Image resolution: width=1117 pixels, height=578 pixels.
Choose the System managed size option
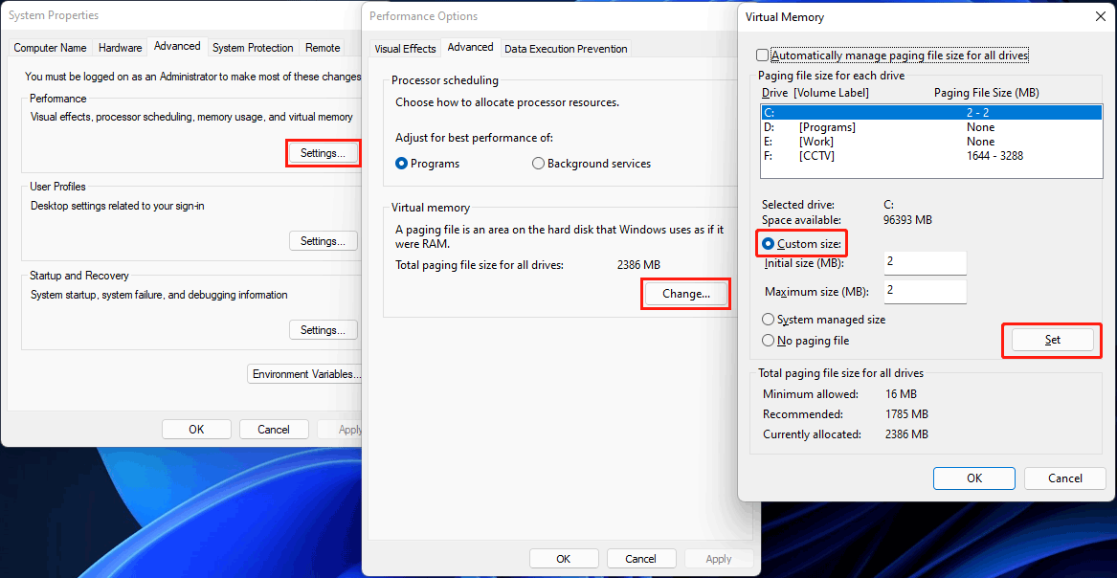769,319
